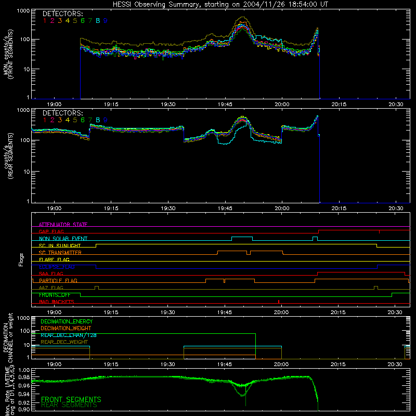This screenshot has width=416, height=416.
Task: Click the 20:15 tick label under front segments plot
Action: pos(339,105)
